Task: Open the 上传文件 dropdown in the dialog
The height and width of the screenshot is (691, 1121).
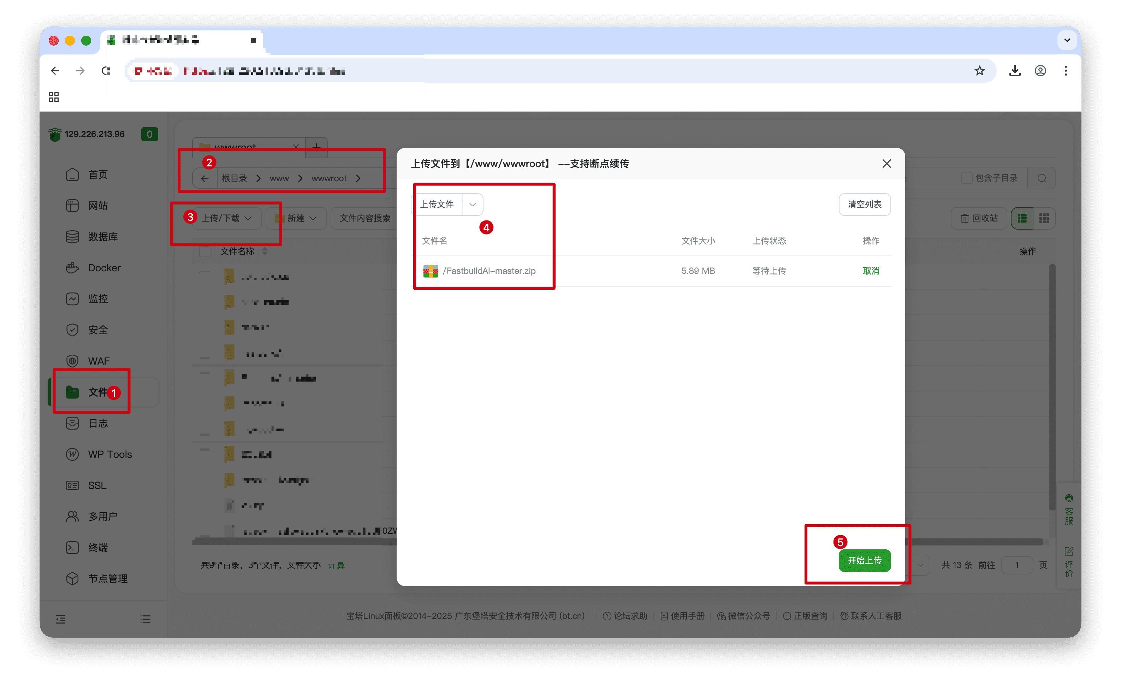Action: (472, 204)
